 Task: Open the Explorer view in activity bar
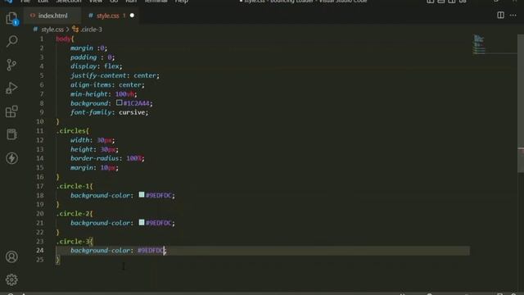[x=11, y=18]
